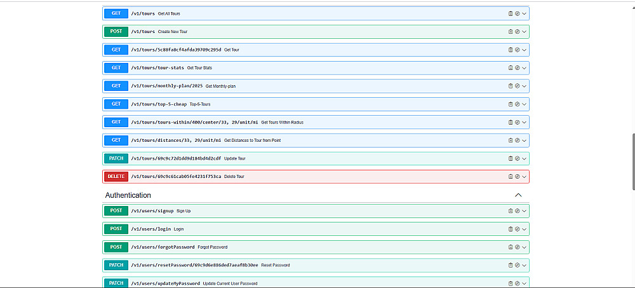Click the 'Get Tours Within Radius' summary text
Viewport: 635px width, 288px height.
[x=283, y=123]
